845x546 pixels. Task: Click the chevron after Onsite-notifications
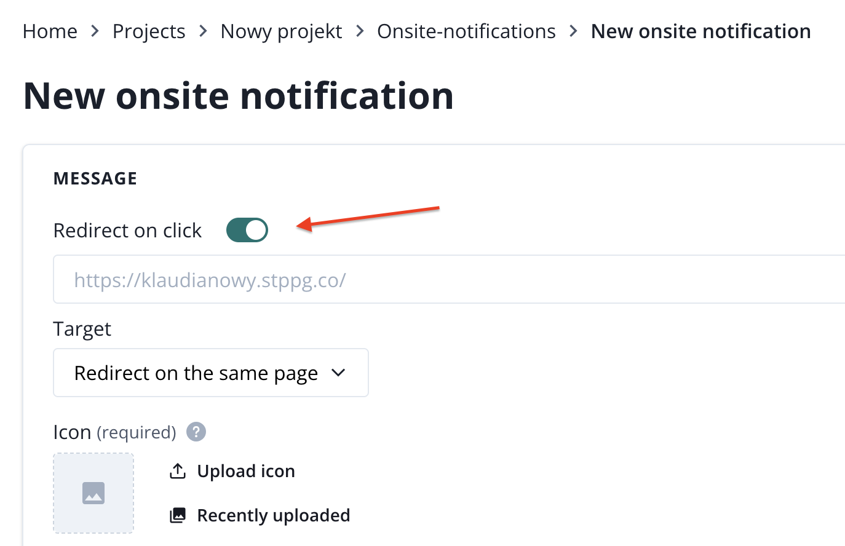pyautogui.click(x=573, y=31)
